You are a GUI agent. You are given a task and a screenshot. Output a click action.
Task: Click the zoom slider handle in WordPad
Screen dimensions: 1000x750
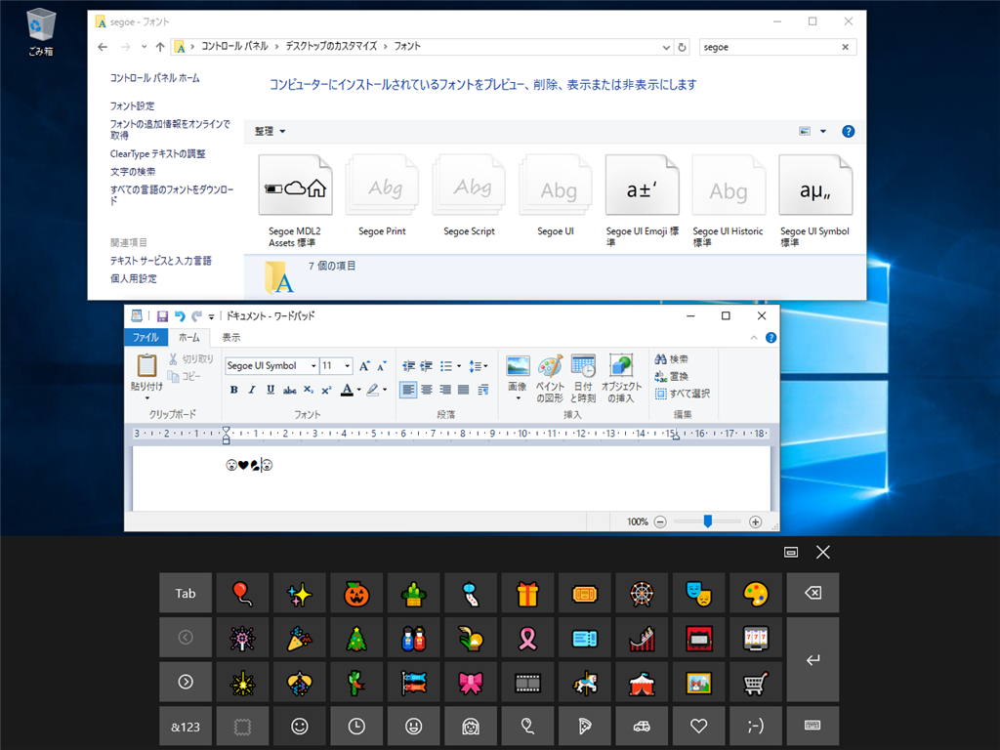(x=707, y=521)
